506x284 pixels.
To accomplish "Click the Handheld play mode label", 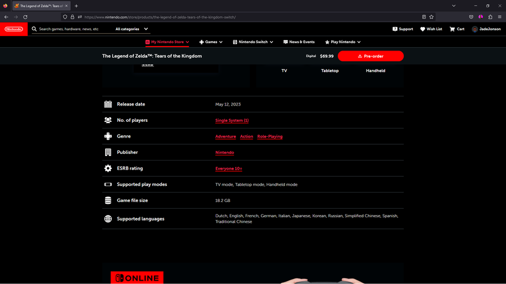I will [376, 71].
